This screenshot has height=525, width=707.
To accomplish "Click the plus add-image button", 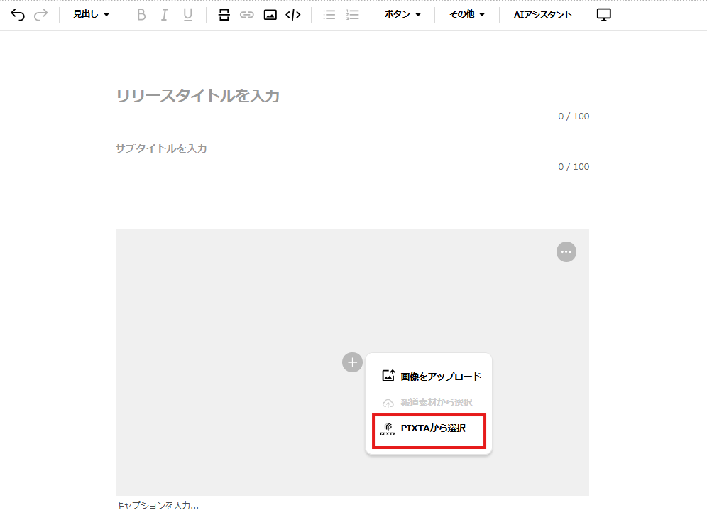I will click(352, 362).
